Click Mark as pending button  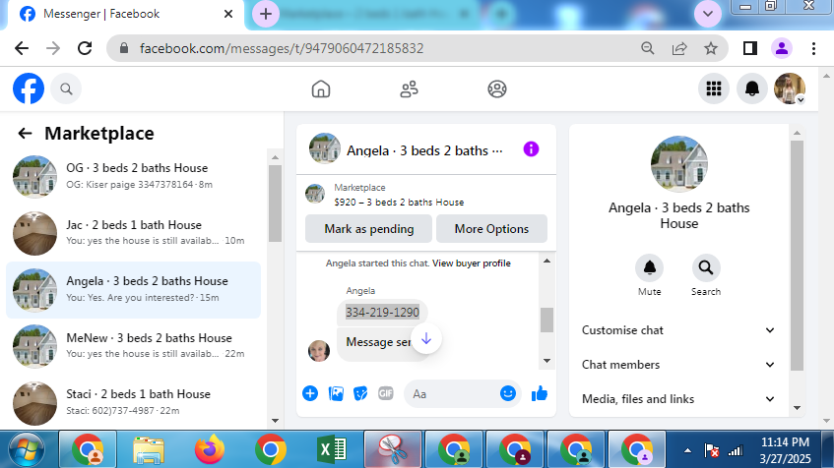[x=369, y=229]
